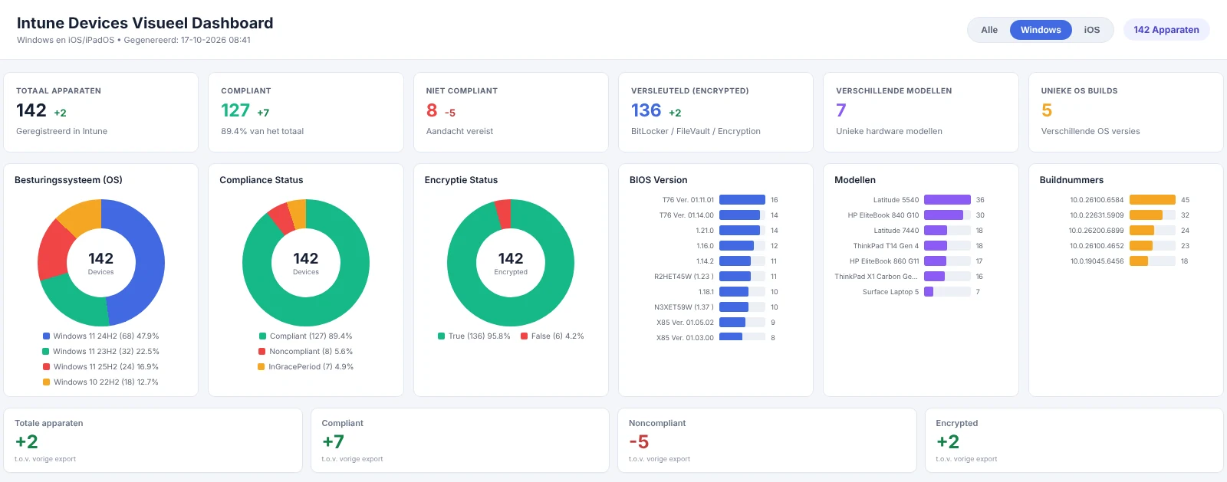Open the bottom Totale apparaten +2 card
This screenshot has width=1227, height=482.
(x=153, y=441)
